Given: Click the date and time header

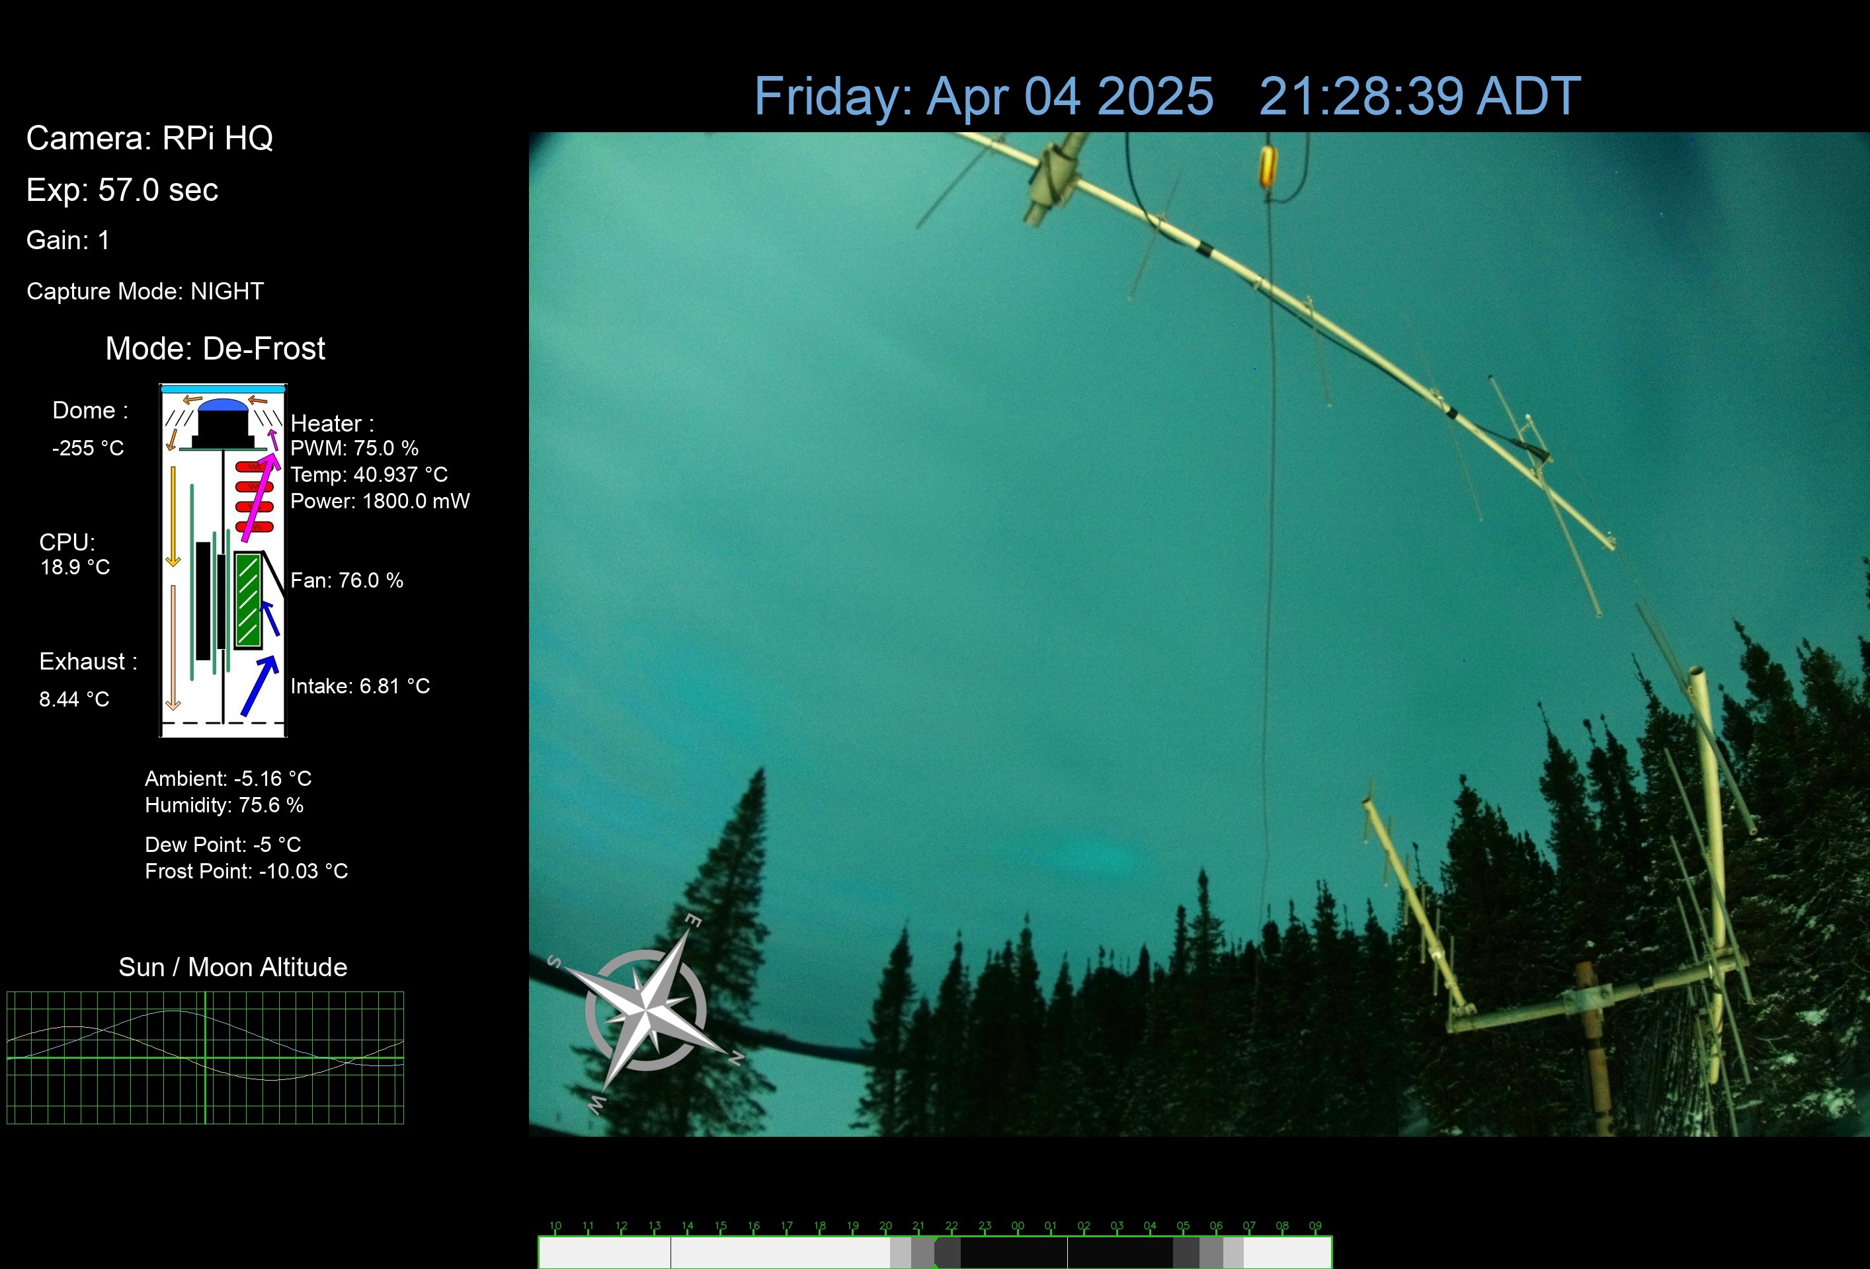Looking at the screenshot, I should click(x=1166, y=96).
